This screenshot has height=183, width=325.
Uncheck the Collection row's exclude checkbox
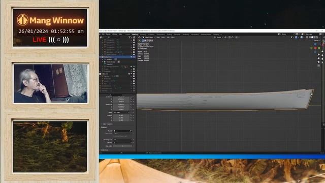(129, 74)
